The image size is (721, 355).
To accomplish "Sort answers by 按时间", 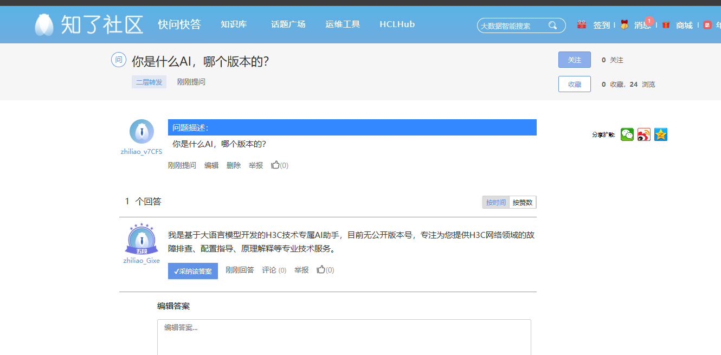I will [x=496, y=202].
